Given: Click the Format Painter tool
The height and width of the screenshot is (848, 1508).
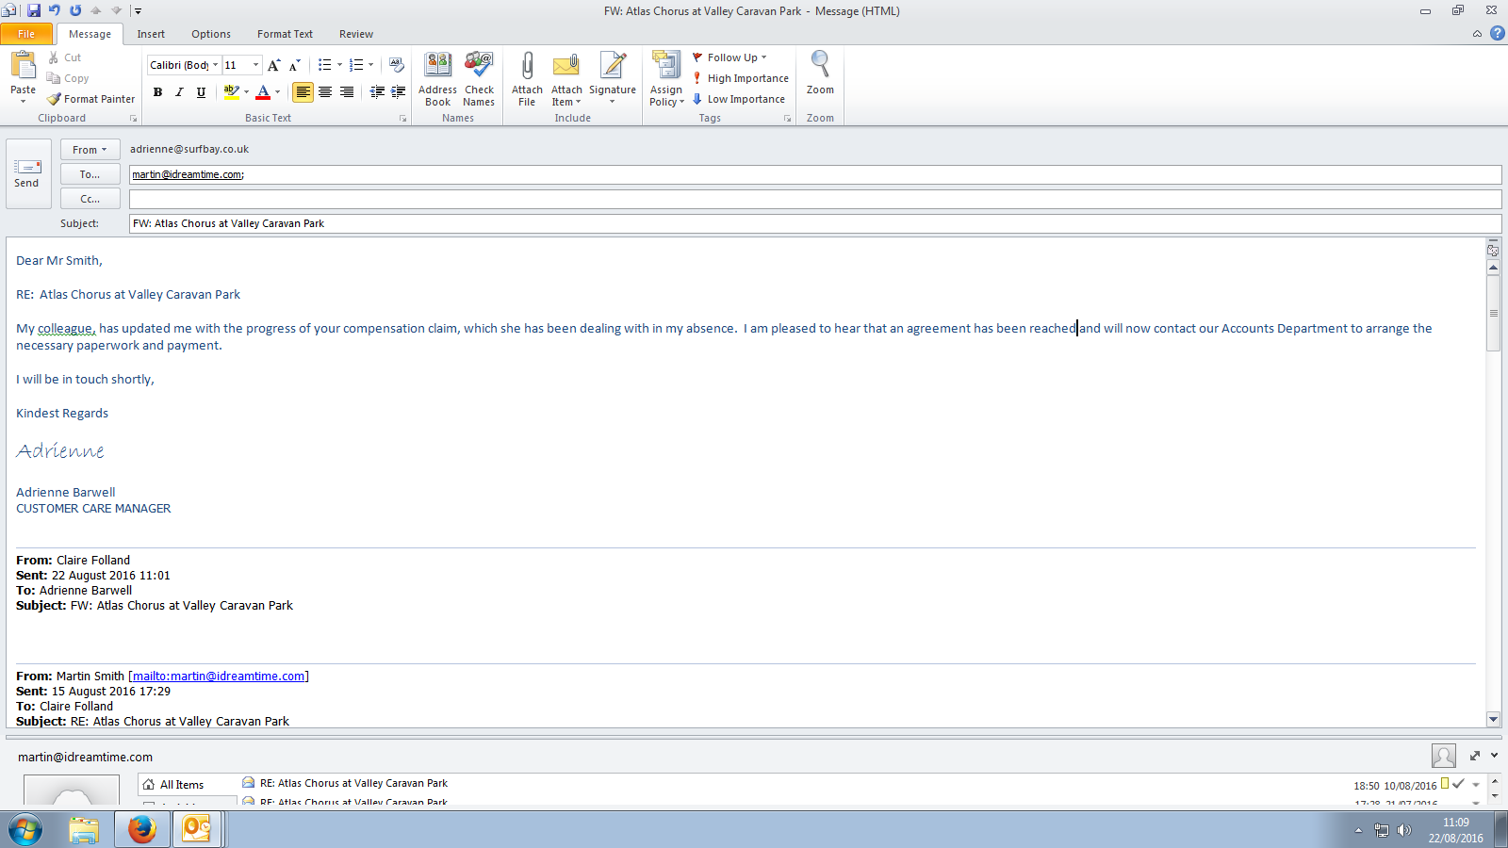Looking at the screenshot, I should pos(91,99).
